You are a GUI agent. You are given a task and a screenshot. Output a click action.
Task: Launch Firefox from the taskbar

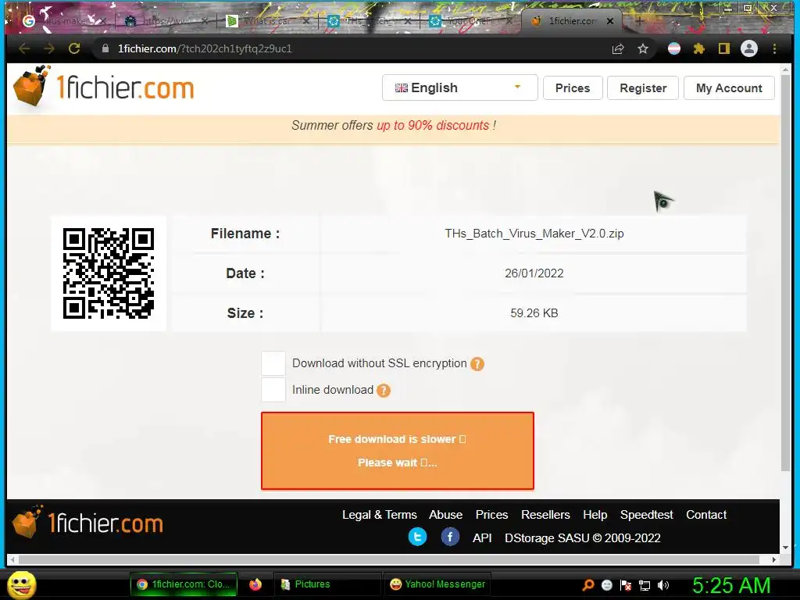point(255,584)
